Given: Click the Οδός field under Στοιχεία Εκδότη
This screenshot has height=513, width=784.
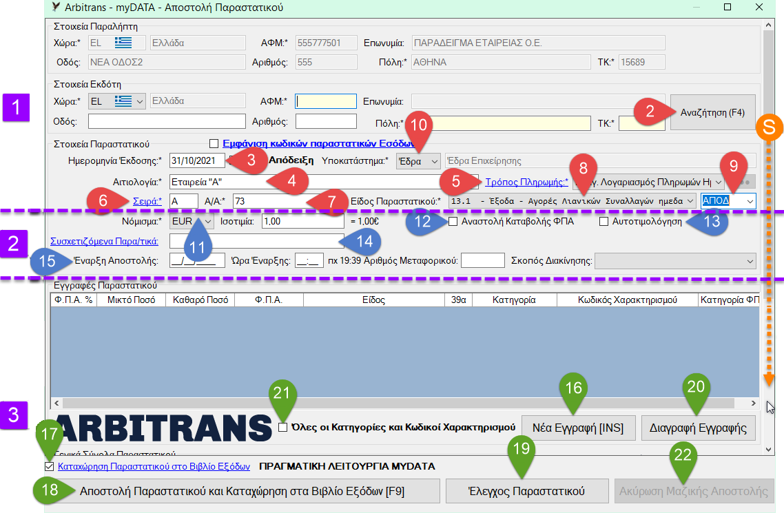Looking at the screenshot, I should coord(167,121).
